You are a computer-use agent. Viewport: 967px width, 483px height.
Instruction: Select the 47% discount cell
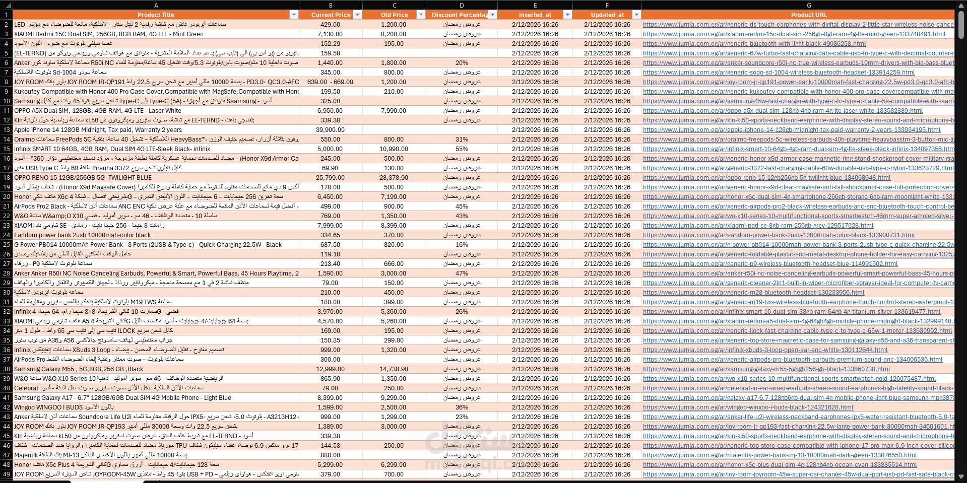[462, 273]
